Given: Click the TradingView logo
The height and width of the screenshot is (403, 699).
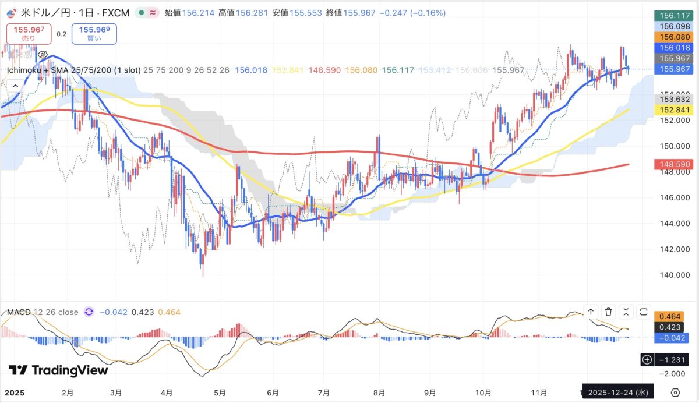Looking at the screenshot, I should click(58, 370).
